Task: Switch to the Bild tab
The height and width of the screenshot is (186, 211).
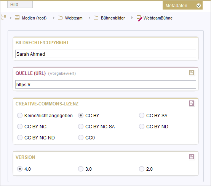Action: [x=20, y=5]
